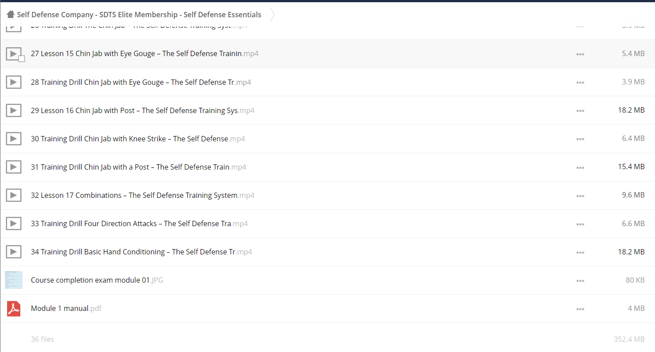Click the 352.4 MB total size
Screen dimensions: 655x352
[x=629, y=339]
